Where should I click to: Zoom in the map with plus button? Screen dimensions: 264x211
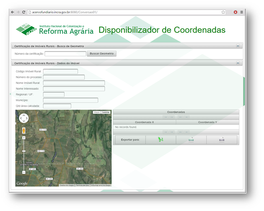[x=24, y=137]
